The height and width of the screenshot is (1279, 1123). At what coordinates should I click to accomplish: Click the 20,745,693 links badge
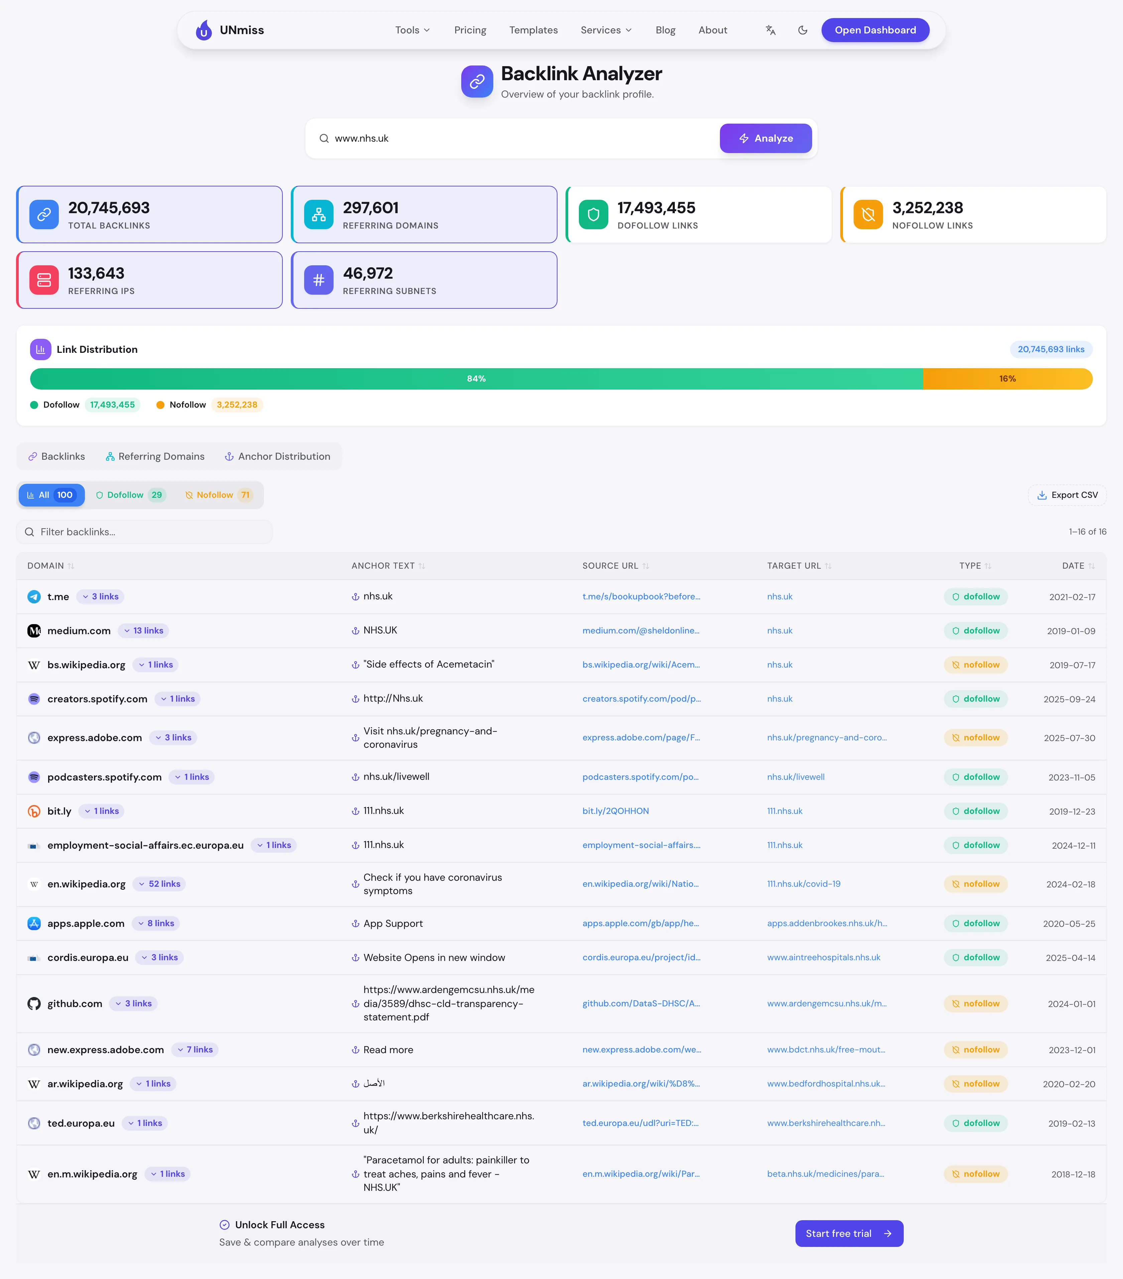(x=1051, y=349)
